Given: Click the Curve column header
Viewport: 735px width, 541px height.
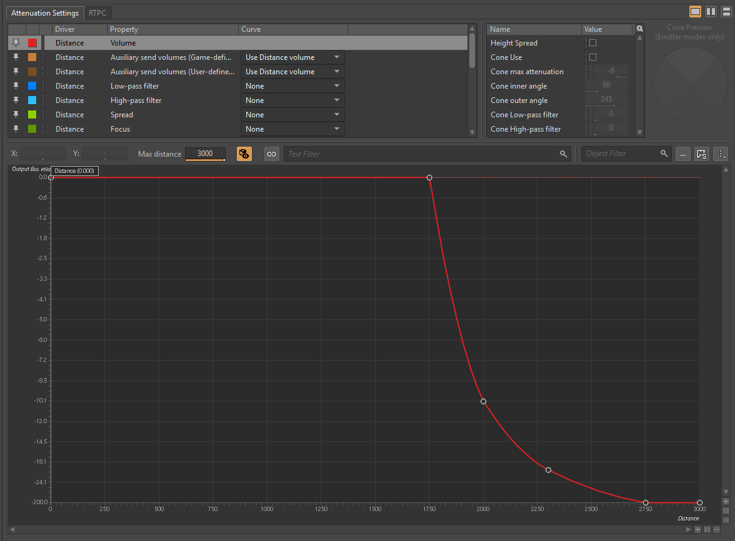Looking at the screenshot, I should tap(293, 29).
